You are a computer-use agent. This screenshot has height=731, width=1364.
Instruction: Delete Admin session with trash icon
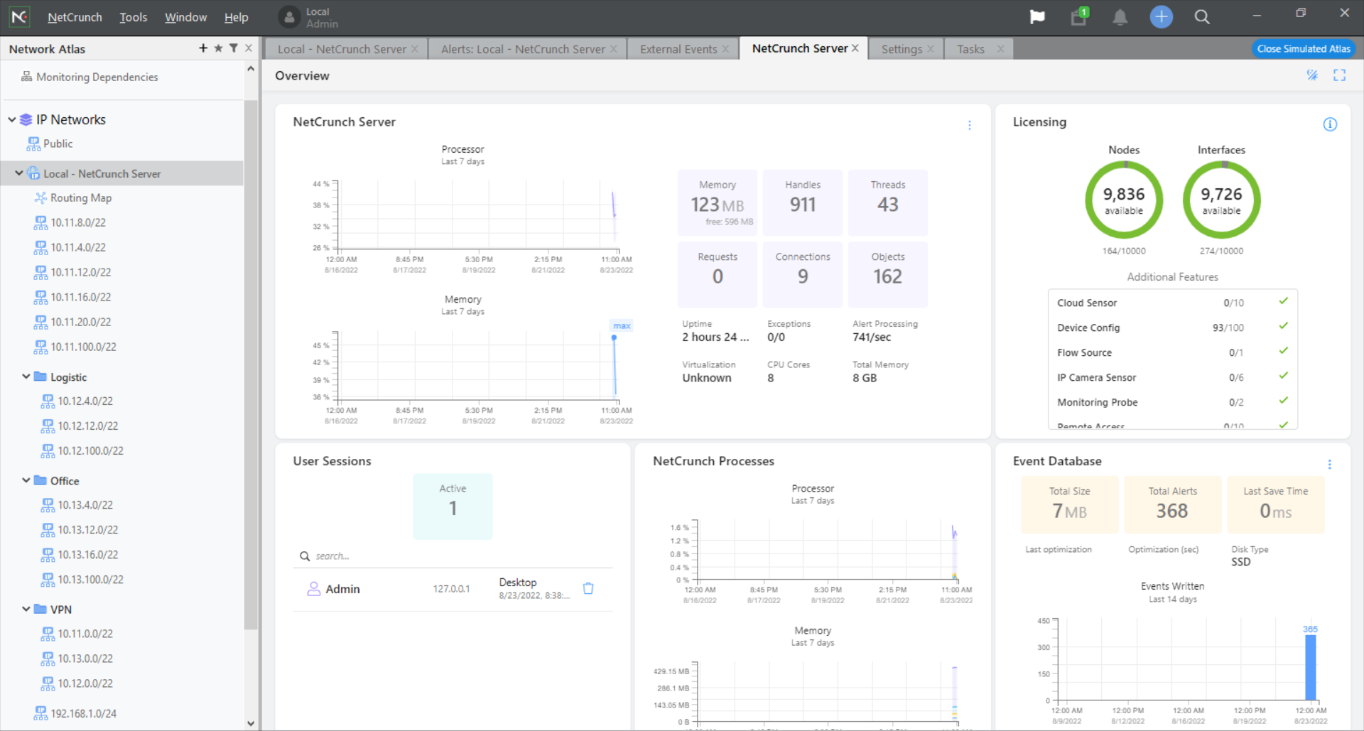pyautogui.click(x=588, y=588)
